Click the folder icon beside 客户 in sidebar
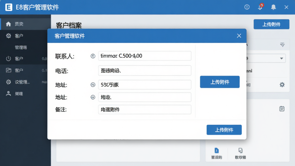The image size is (295, 166). [8, 70]
